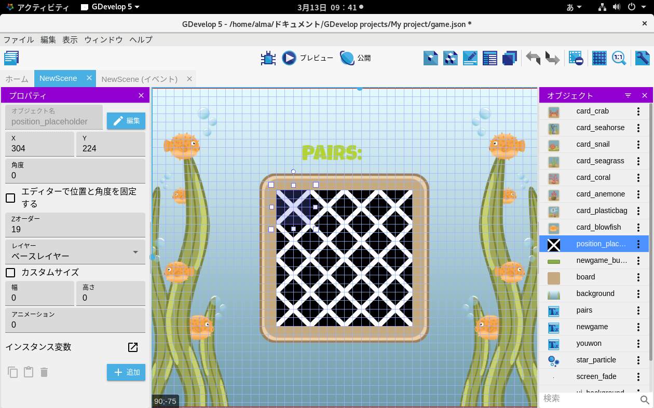Close the NewScene events tab
Screen dimensions: 654x408
[x=189, y=79]
